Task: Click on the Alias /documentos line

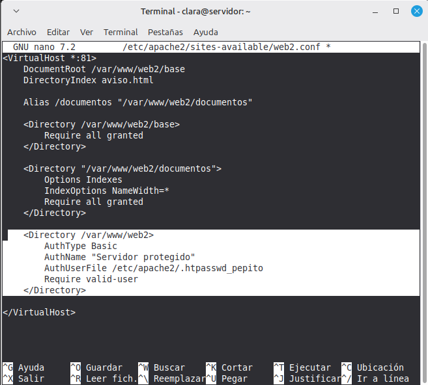Action: 137,102
